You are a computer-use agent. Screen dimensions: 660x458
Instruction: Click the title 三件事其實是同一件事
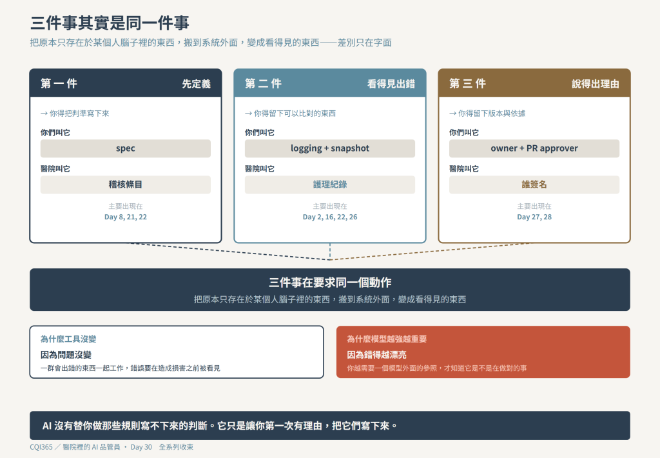point(110,23)
